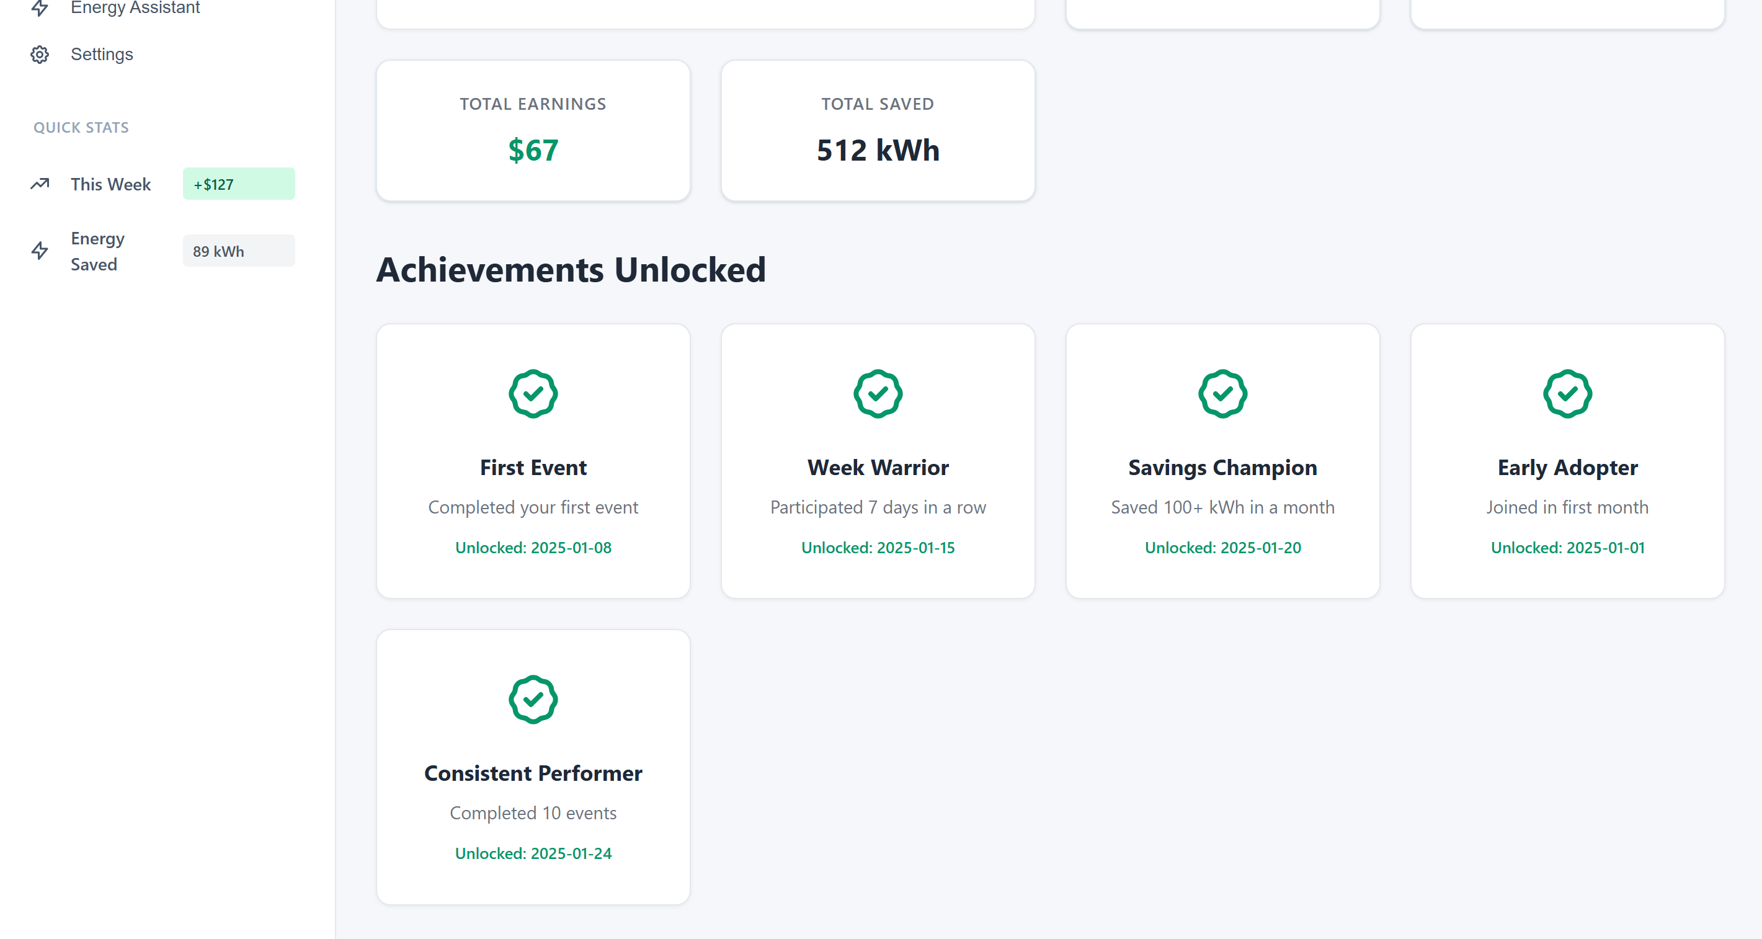Image resolution: width=1762 pixels, height=939 pixels.
Task: Click the First Event badge checkmark icon
Action: click(x=533, y=394)
